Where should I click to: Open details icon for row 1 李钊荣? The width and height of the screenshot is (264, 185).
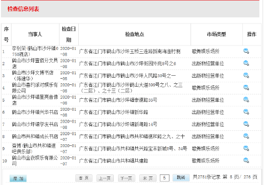pyautogui.click(x=246, y=51)
